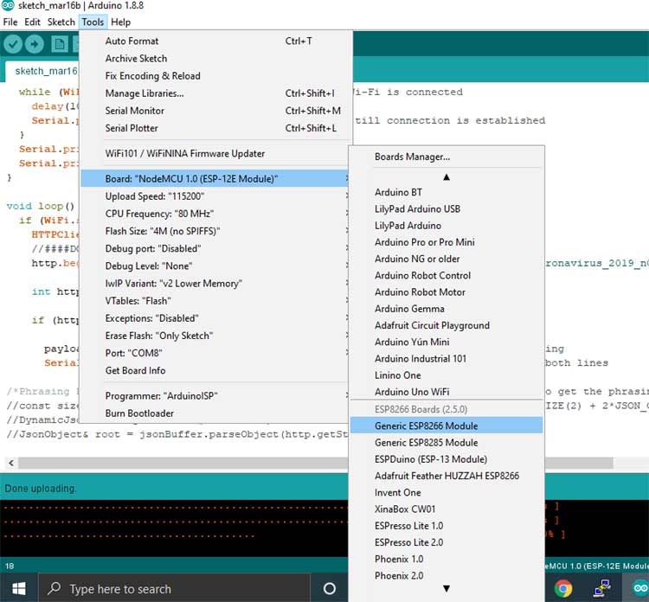This screenshot has height=602, width=649.
Task: Expand CPU Frequency: 80 MHz submenu
Action: (x=215, y=214)
